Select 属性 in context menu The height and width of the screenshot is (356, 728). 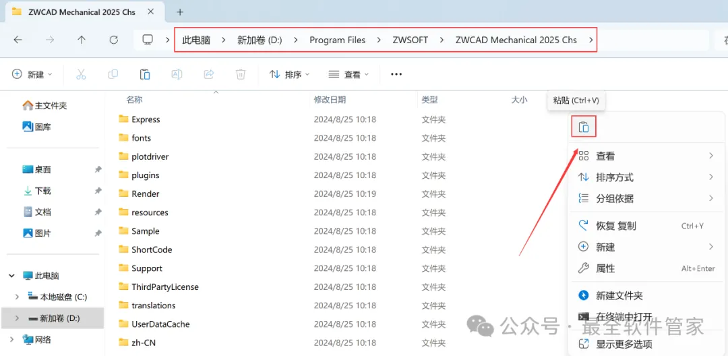(x=646, y=268)
